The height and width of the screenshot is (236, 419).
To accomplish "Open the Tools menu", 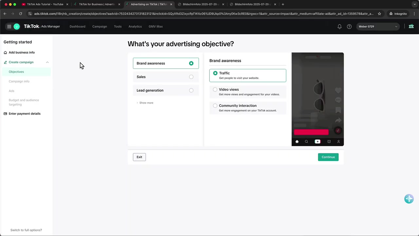I will pos(118,27).
